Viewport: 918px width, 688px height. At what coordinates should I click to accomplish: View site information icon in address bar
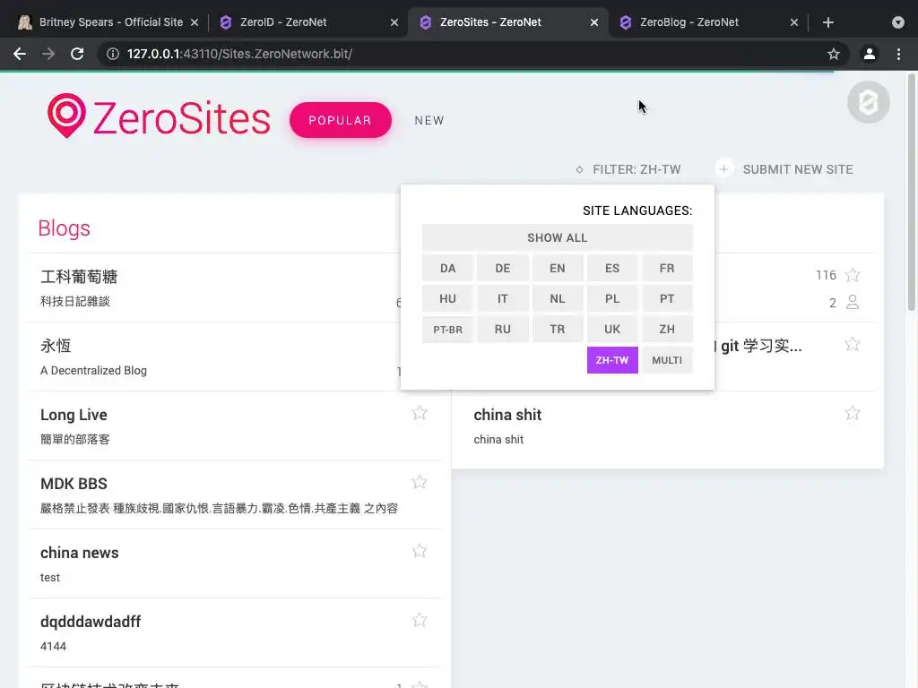tap(112, 54)
